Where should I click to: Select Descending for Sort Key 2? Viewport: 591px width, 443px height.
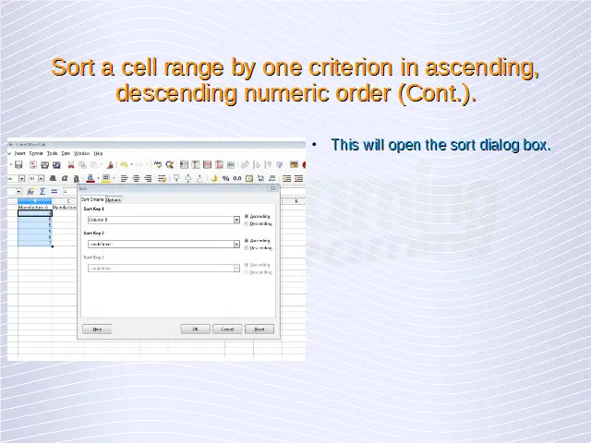pyautogui.click(x=247, y=247)
